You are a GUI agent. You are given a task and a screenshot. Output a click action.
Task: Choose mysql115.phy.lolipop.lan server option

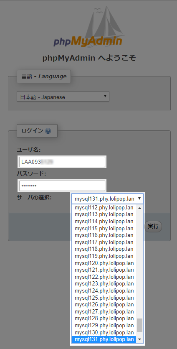(104, 228)
